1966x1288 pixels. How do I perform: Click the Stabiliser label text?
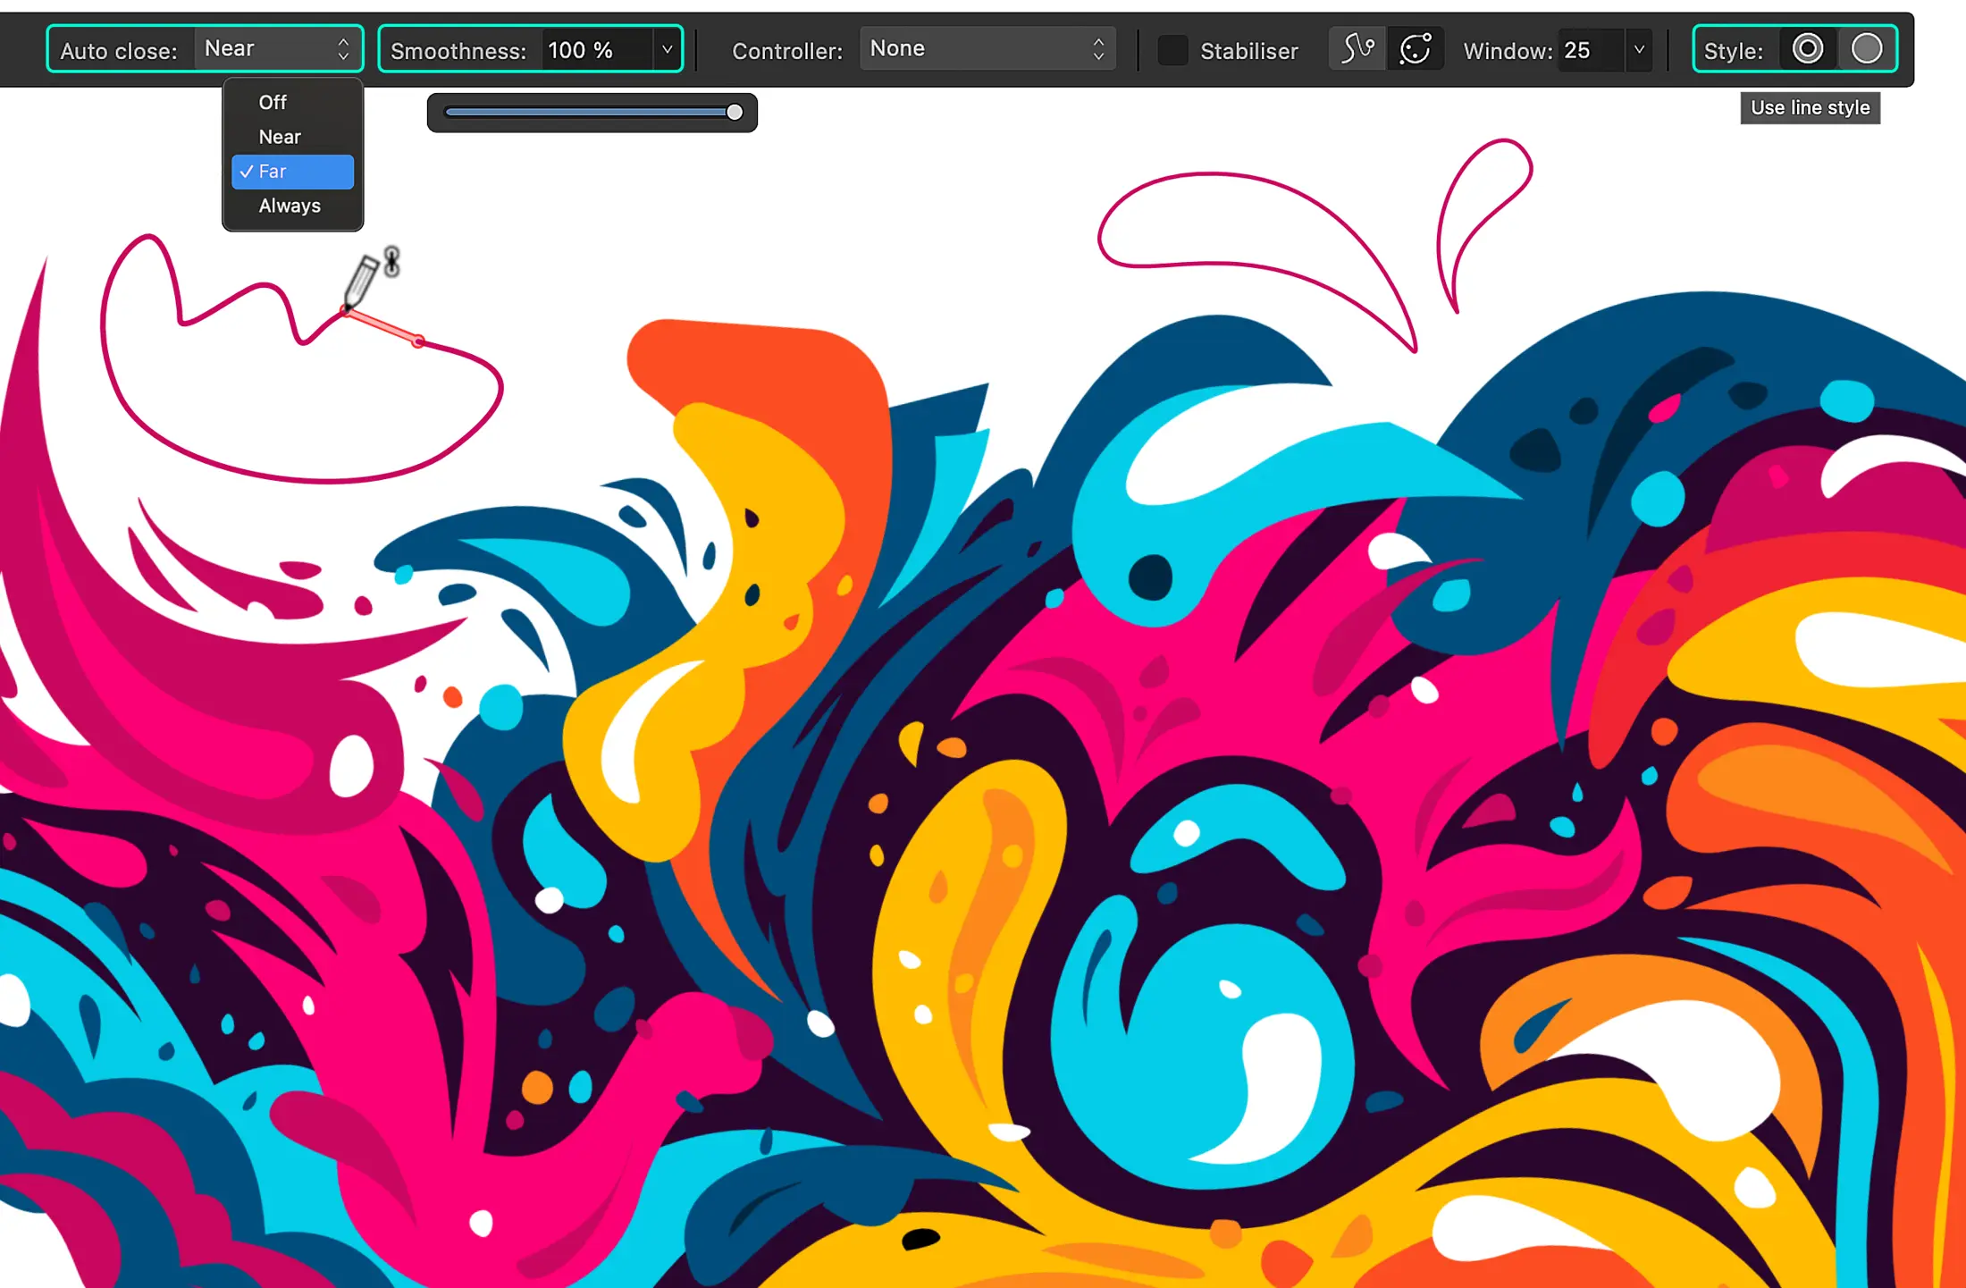pos(1248,51)
